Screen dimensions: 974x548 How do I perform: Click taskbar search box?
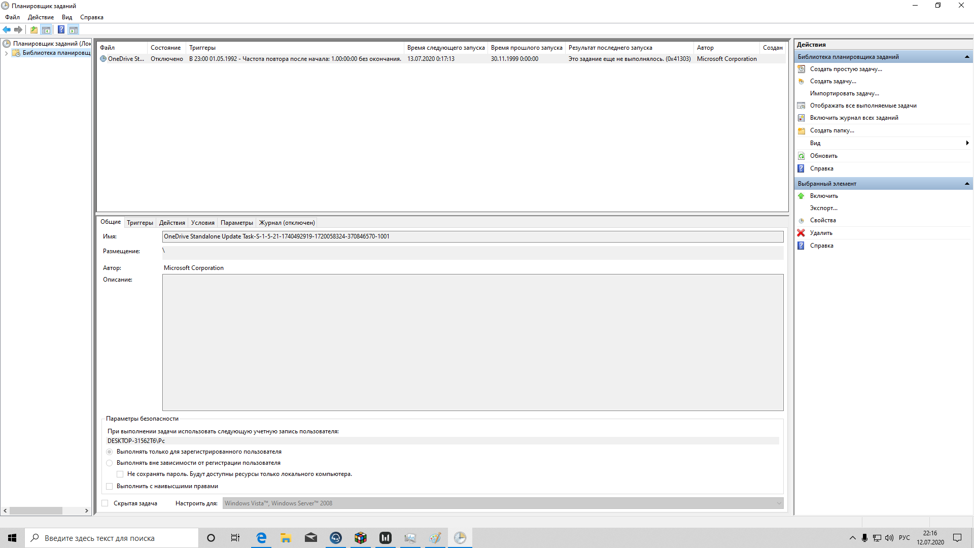[x=112, y=538]
